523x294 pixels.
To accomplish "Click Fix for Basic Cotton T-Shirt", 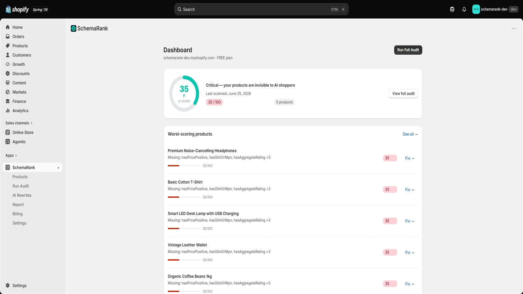I will [409, 190].
